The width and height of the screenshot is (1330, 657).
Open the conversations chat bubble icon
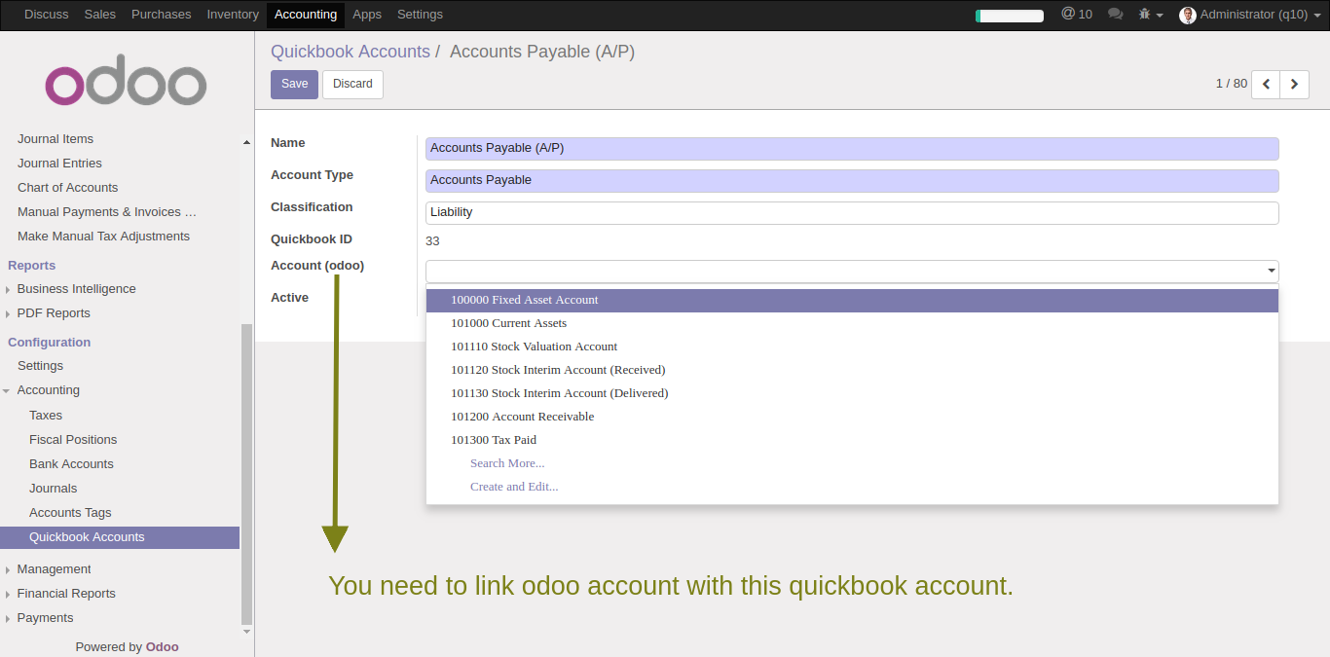1116,15
